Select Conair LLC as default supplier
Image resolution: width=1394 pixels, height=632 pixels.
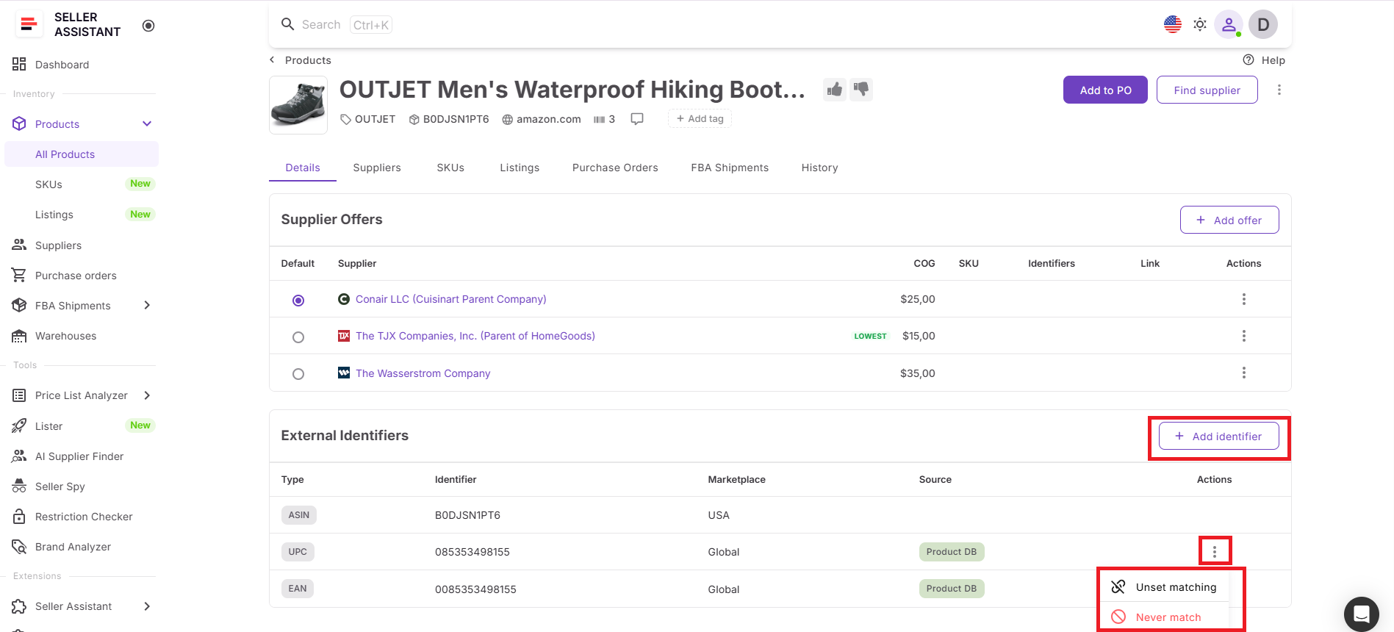click(x=298, y=300)
